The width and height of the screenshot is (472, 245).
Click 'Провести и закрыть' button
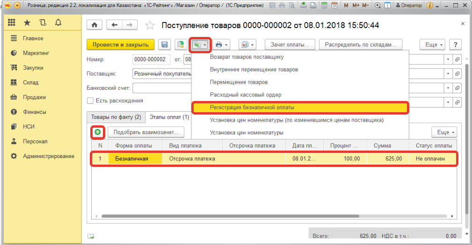click(120, 44)
